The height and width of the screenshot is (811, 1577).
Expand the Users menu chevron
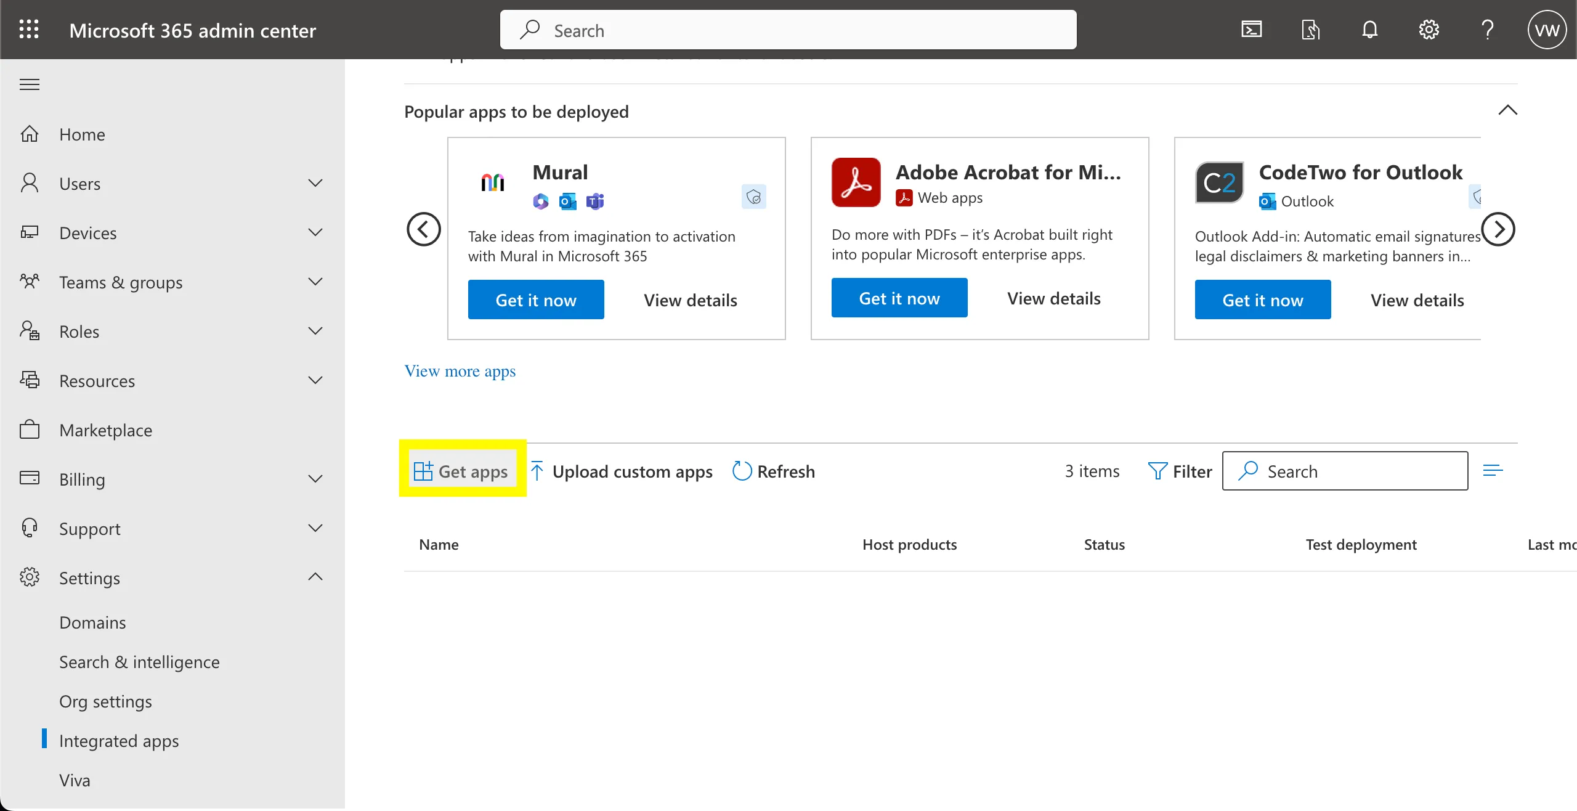pos(315,183)
